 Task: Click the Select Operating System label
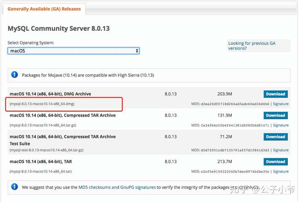[31, 43]
